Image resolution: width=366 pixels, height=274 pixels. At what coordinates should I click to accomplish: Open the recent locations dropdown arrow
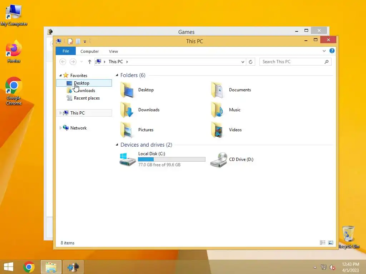pyautogui.click(x=81, y=62)
